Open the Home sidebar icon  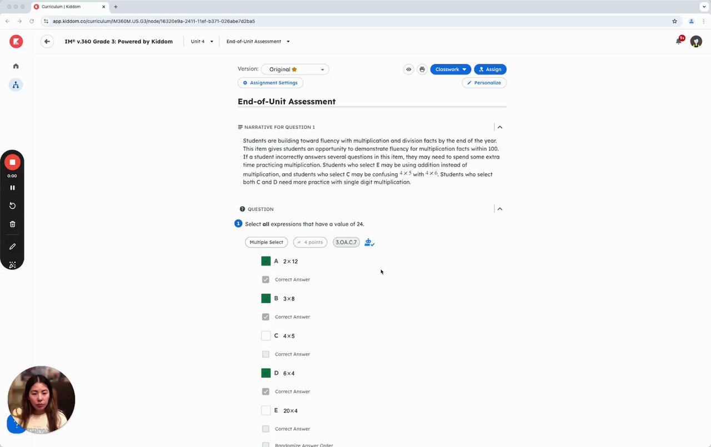(x=16, y=66)
